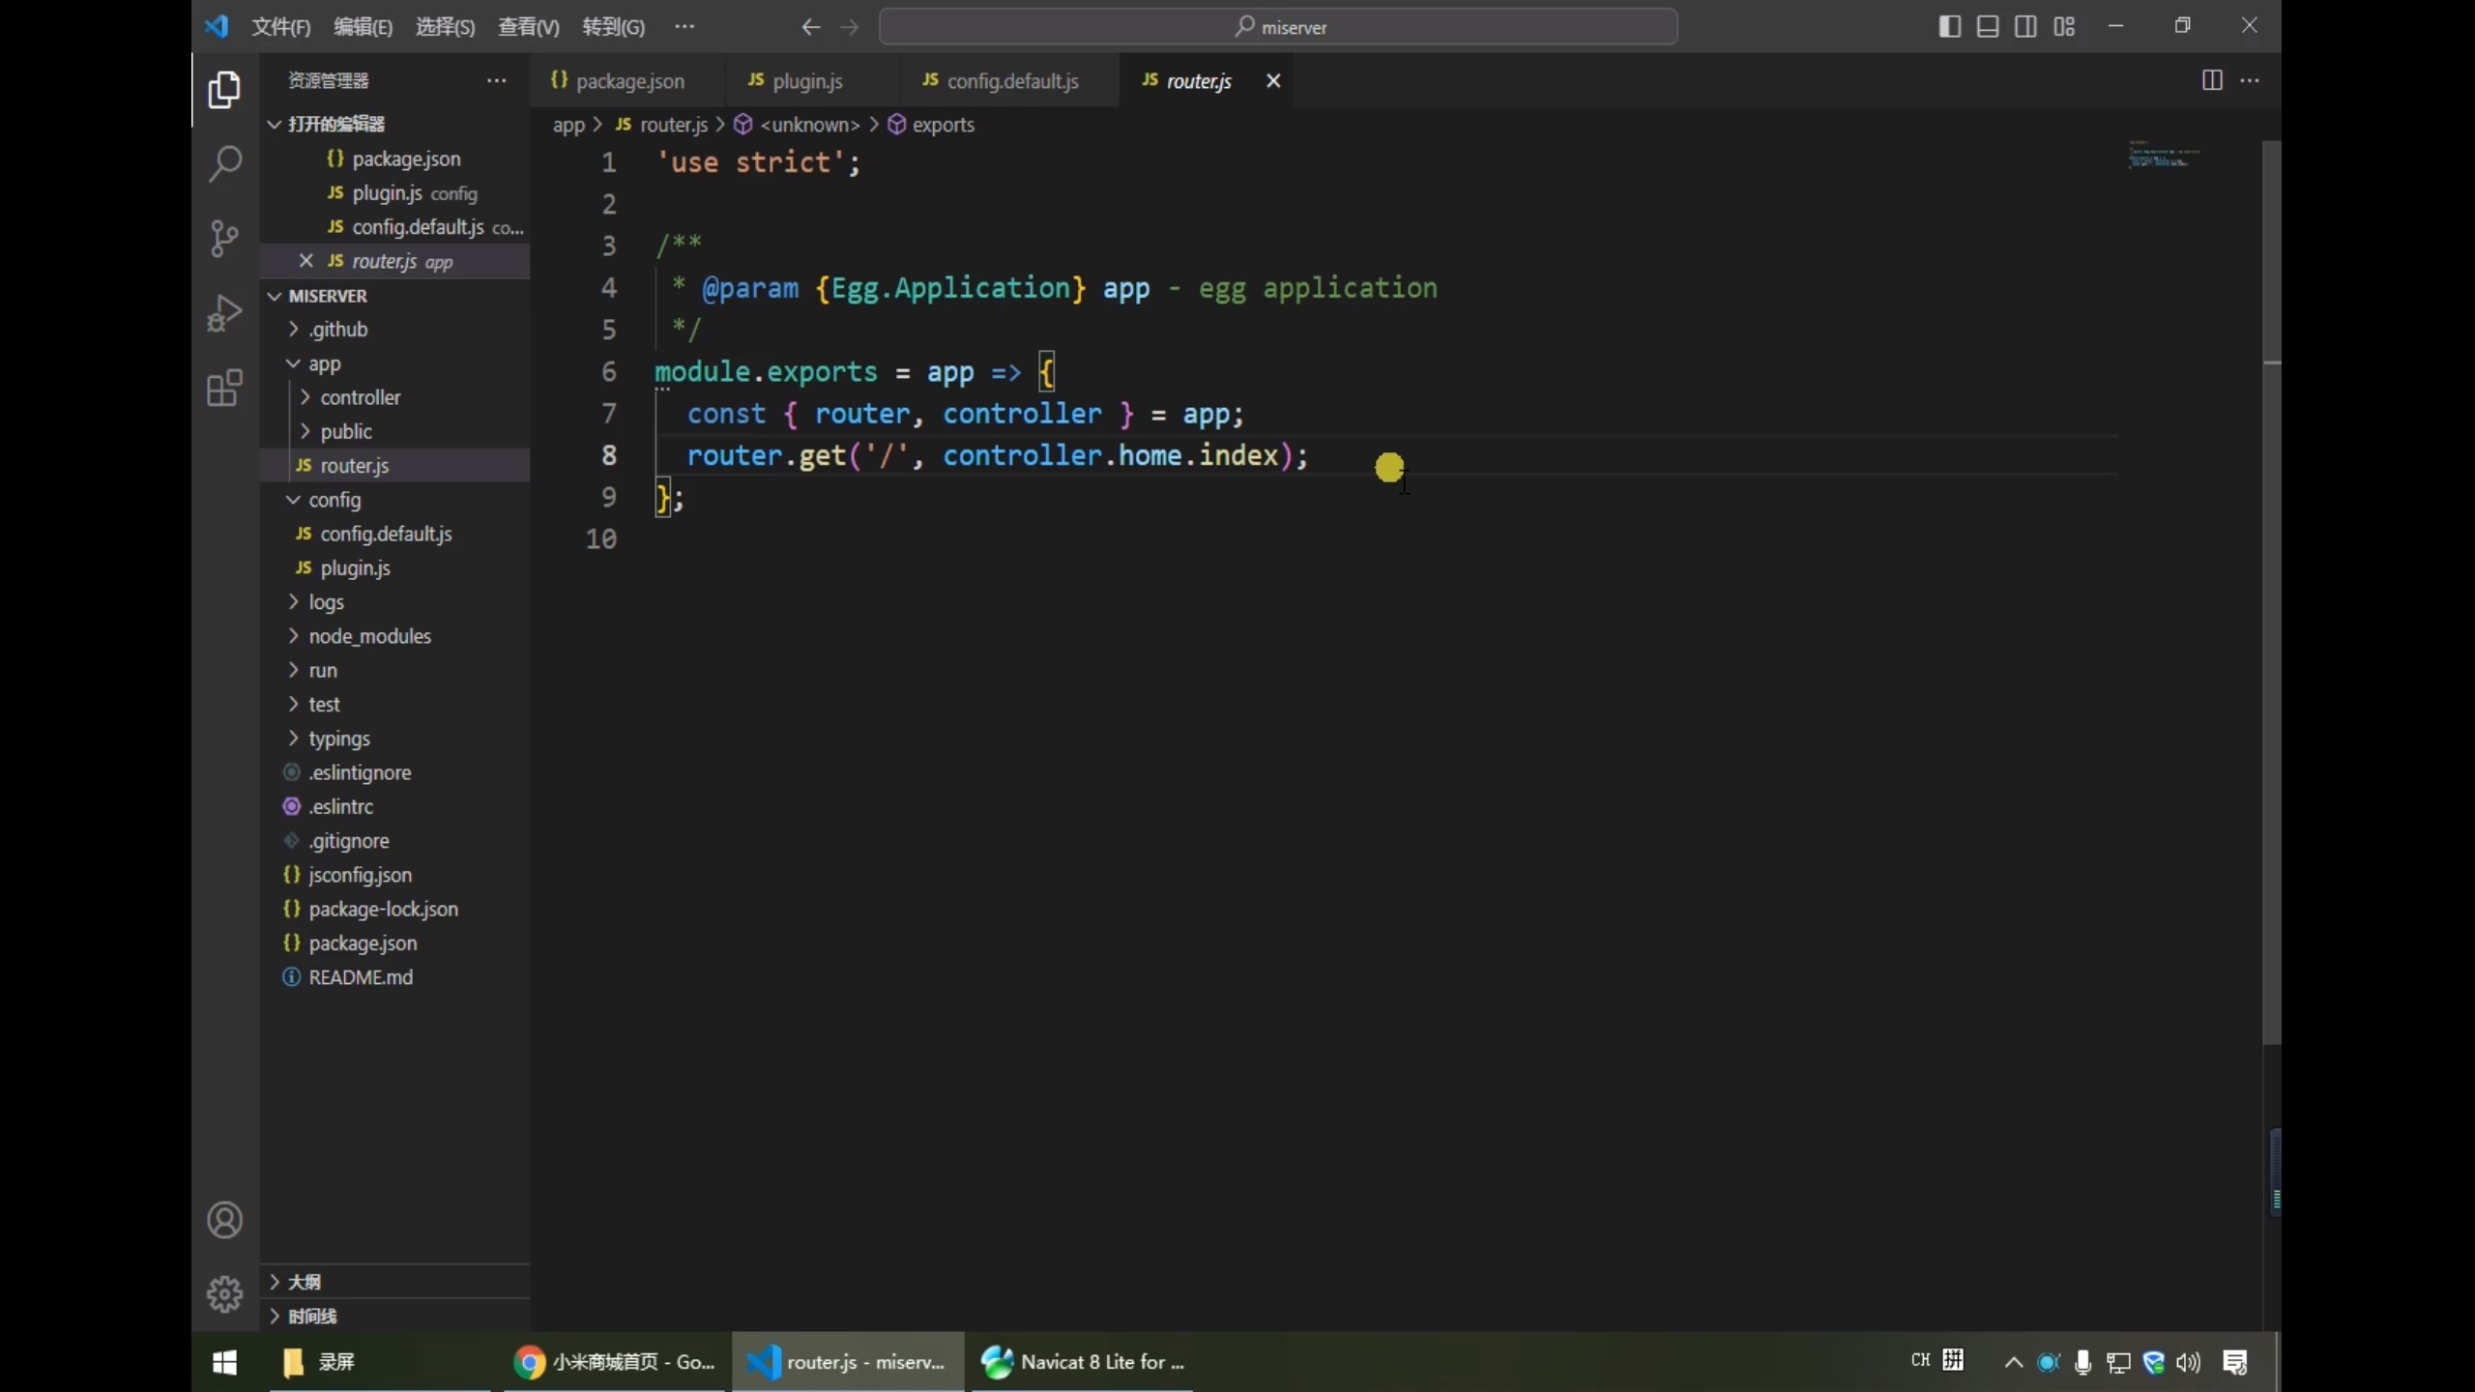Open package-lock.json in explorer

383,909
